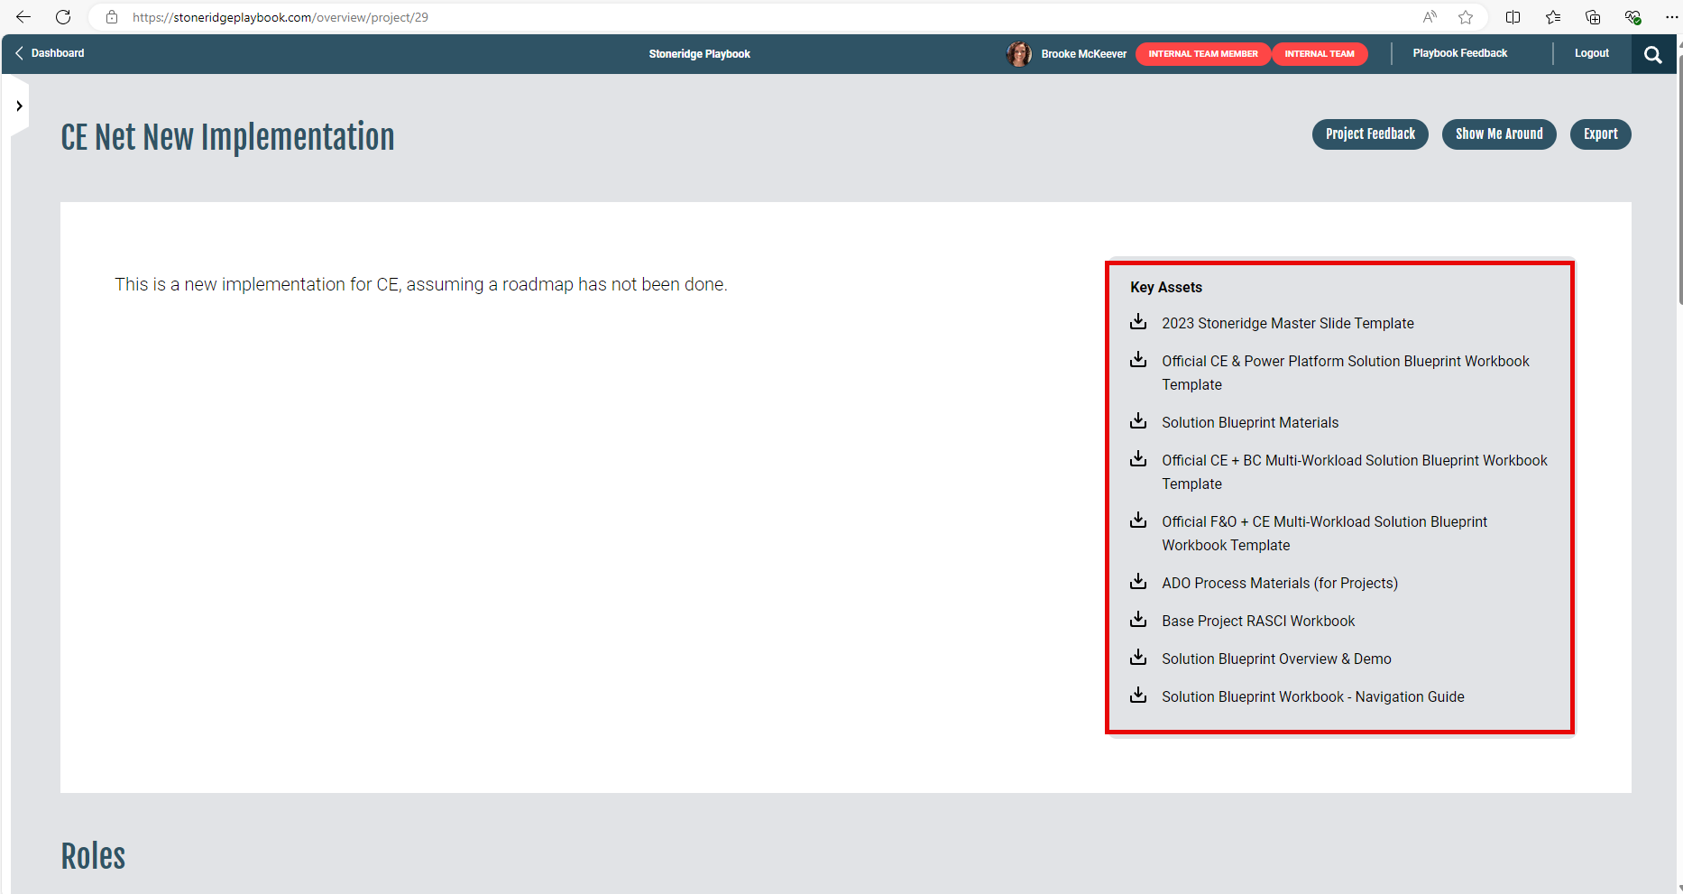Viewport: 1683px width, 894px height.
Task: Click the browser address bar URL
Action: [x=280, y=17]
